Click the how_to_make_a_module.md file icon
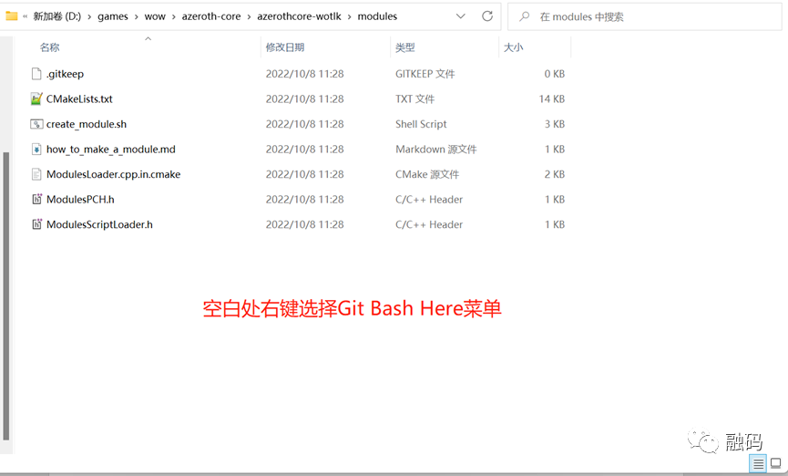The image size is (788, 476). (x=36, y=149)
